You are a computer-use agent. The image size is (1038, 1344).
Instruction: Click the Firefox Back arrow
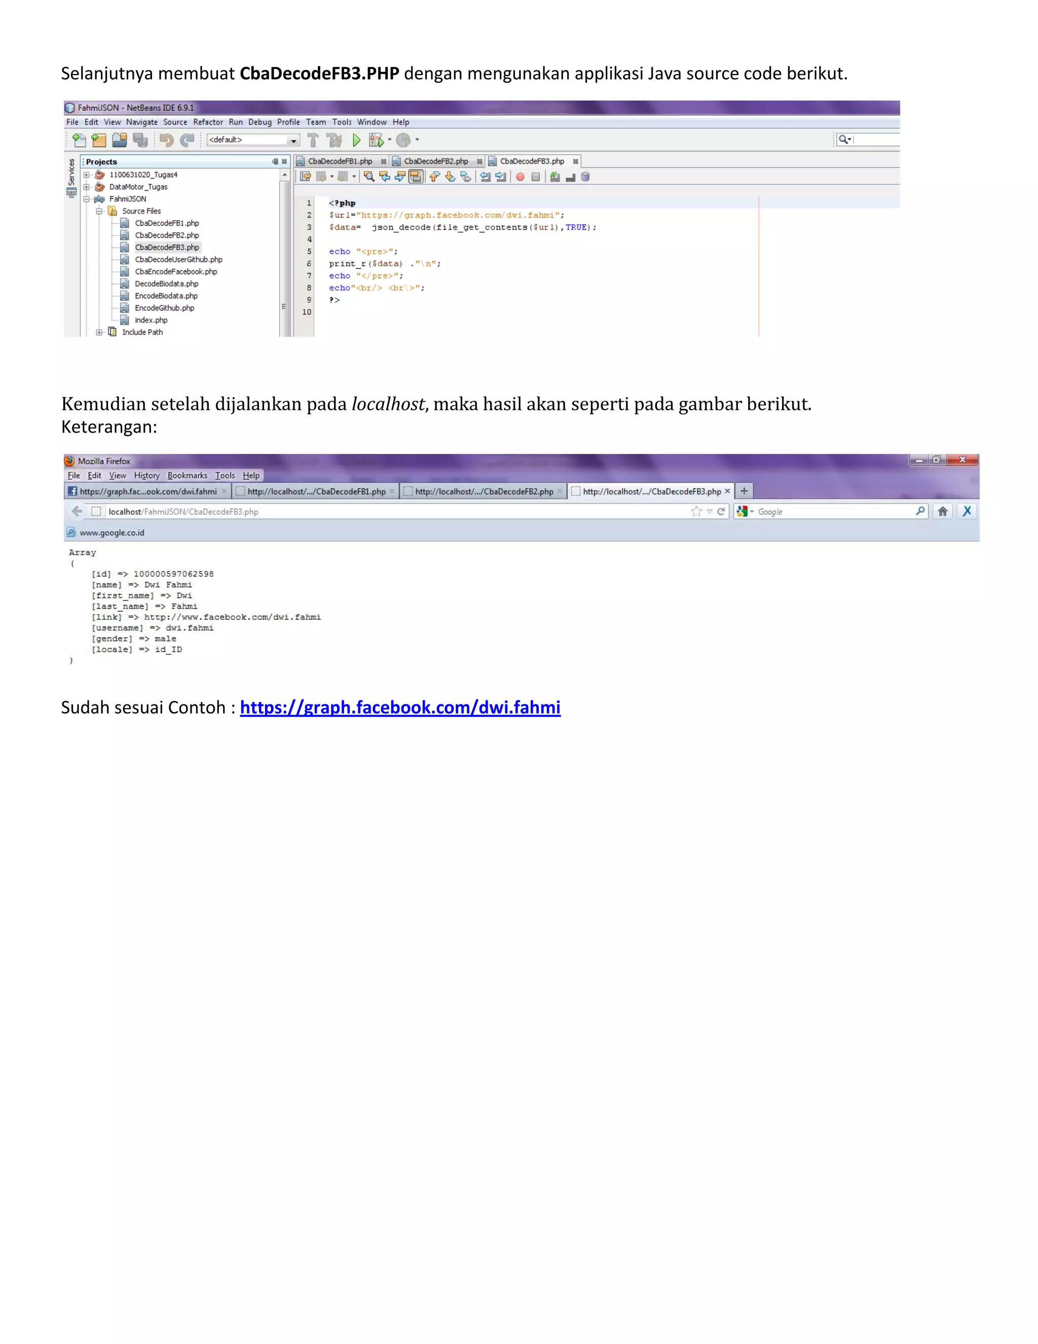click(77, 511)
